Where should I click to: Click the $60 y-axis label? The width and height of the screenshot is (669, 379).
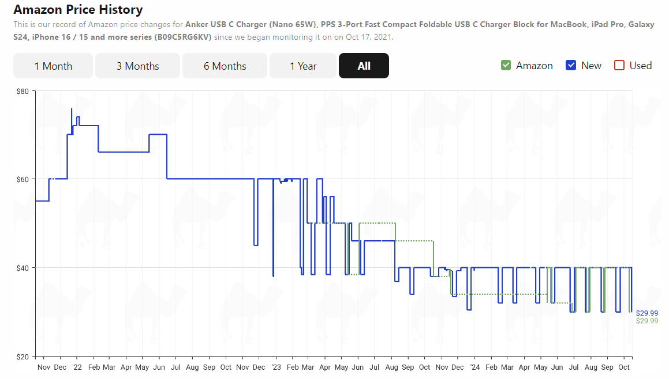[x=23, y=180]
